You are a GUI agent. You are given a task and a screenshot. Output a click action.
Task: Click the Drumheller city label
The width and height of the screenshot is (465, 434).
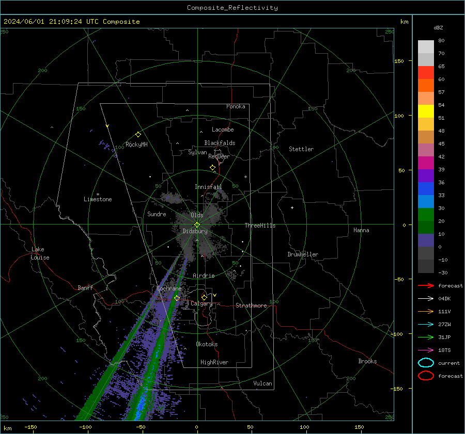click(x=303, y=254)
